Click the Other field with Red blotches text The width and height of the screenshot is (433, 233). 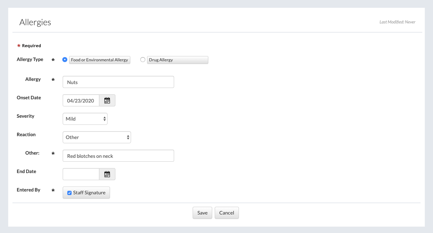[118, 156]
